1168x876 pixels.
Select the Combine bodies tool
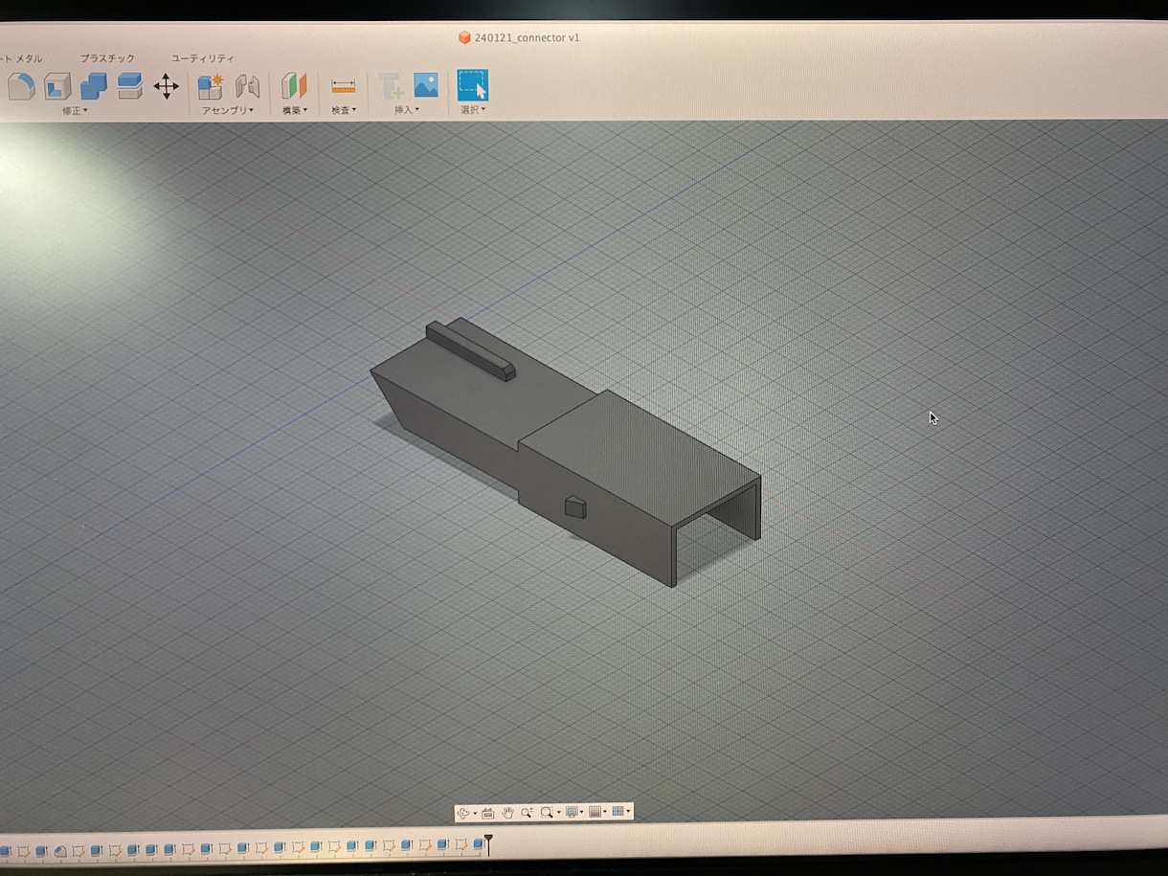[x=94, y=86]
